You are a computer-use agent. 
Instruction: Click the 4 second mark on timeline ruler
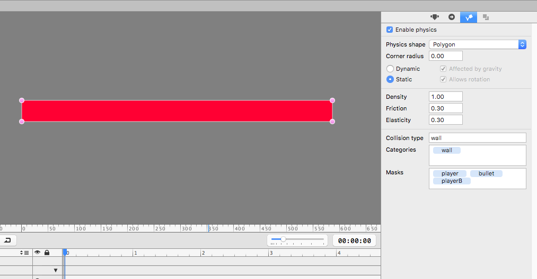click(x=339, y=253)
